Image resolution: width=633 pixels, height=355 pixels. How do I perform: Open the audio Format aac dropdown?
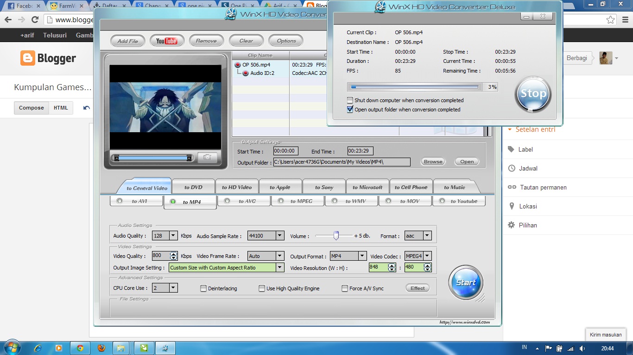pyautogui.click(x=427, y=236)
